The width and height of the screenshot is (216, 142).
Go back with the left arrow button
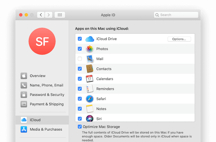point(41,15)
